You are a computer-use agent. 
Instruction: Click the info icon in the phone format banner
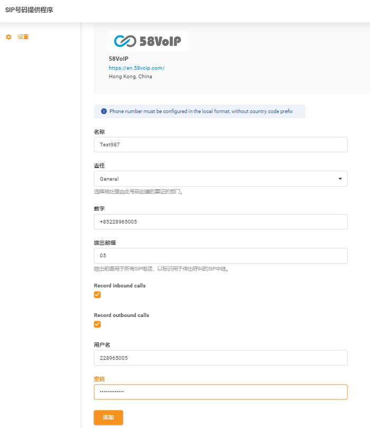(x=104, y=111)
